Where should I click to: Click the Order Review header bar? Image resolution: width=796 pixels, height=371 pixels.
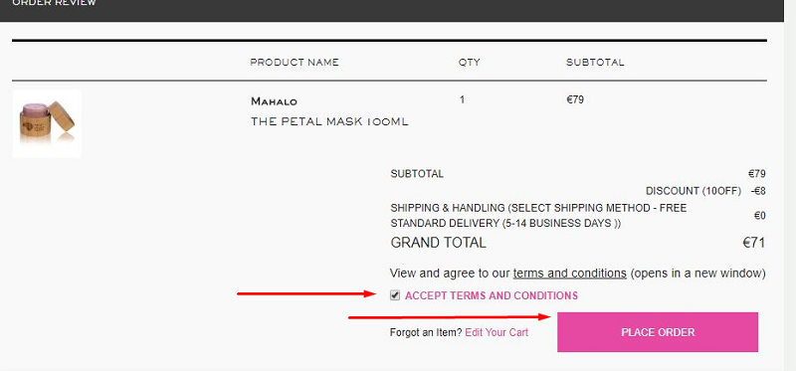coord(392,8)
